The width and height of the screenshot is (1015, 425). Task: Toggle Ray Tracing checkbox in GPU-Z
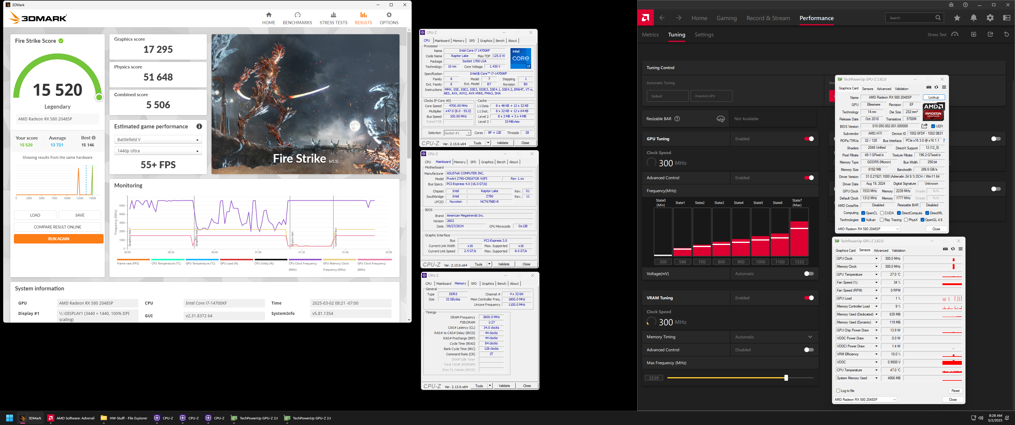882,220
